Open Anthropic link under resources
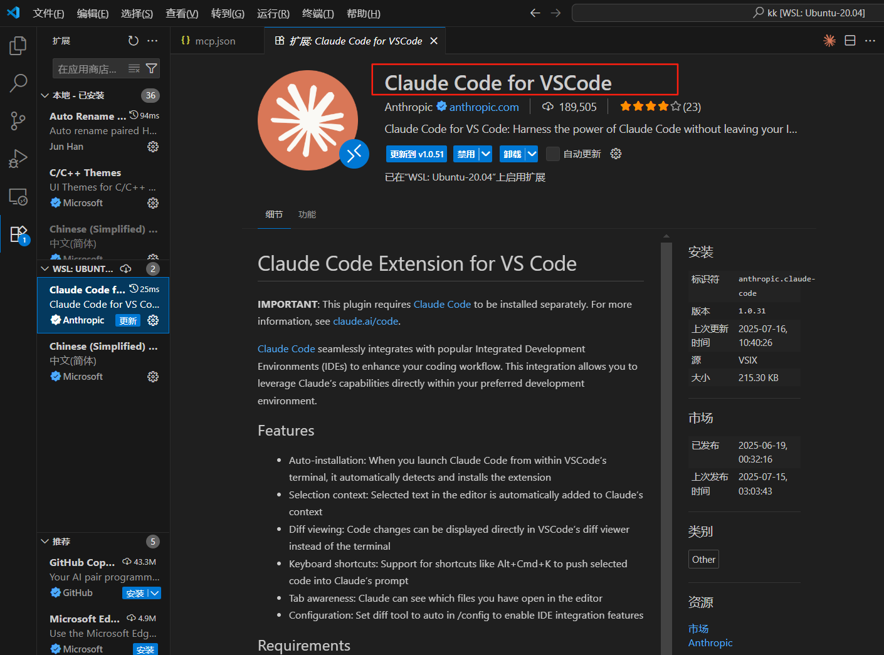The height and width of the screenshot is (655, 884). click(710, 642)
